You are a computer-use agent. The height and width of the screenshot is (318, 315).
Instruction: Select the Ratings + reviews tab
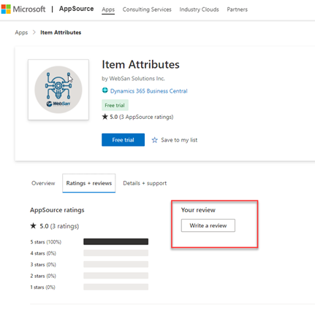click(x=89, y=183)
